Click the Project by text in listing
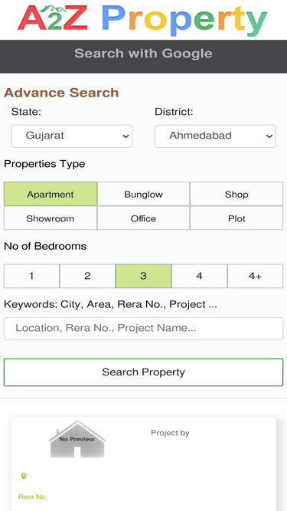287x511 pixels. tap(170, 433)
